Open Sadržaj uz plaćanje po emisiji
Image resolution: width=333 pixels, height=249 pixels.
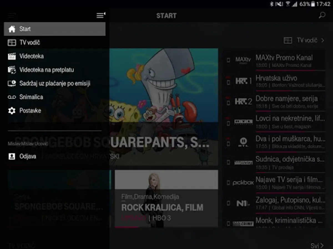[x=55, y=83]
